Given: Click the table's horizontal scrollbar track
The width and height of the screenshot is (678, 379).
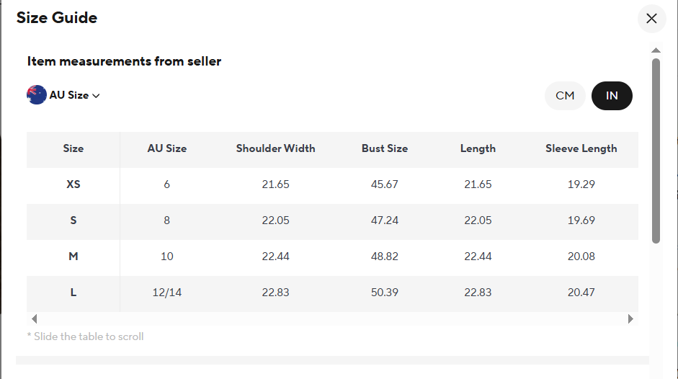Looking at the screenshot, I should [x=331, y=318].
